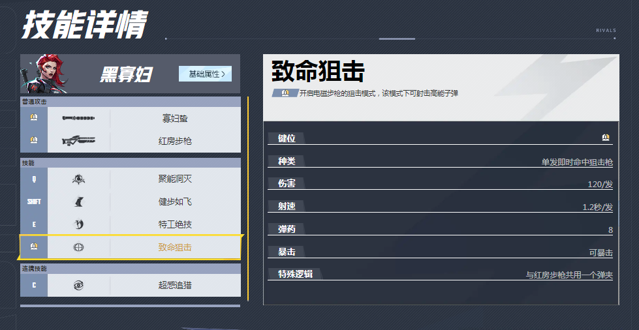This screenshot has width=639, height=330.
Task: Select the 特工绝技 skill icon
Action: point(78,224)
